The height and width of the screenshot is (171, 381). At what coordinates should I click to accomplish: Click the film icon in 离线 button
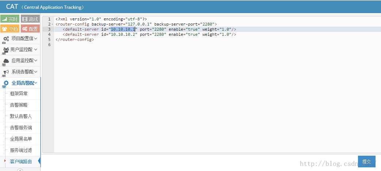tap(25, 19)
